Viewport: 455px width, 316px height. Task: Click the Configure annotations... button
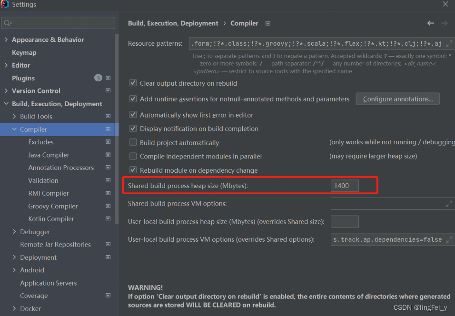[397, 99]
